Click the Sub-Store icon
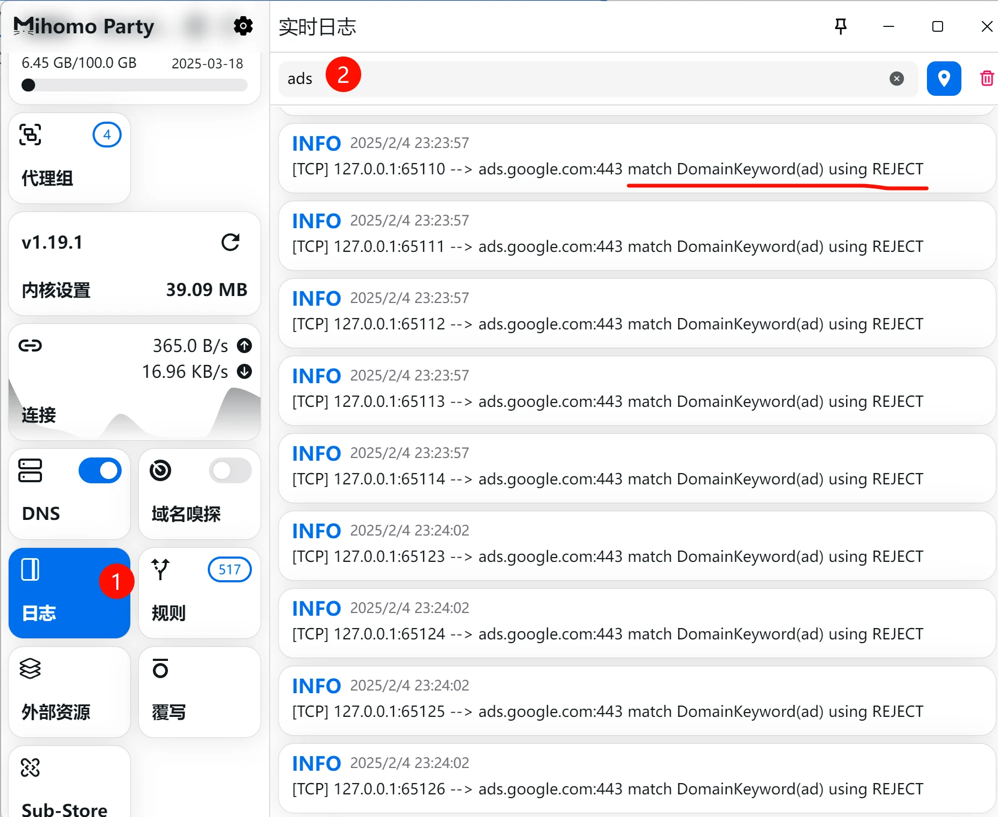Viewport: 998px width, 817px height. tap(30, 767)
